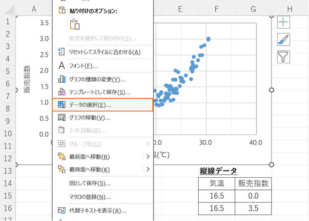Image resolution: width=309 pixels, height=221 pixels.
Task: Click the 30.0 horizontal axis label
Action: point(206,143)
